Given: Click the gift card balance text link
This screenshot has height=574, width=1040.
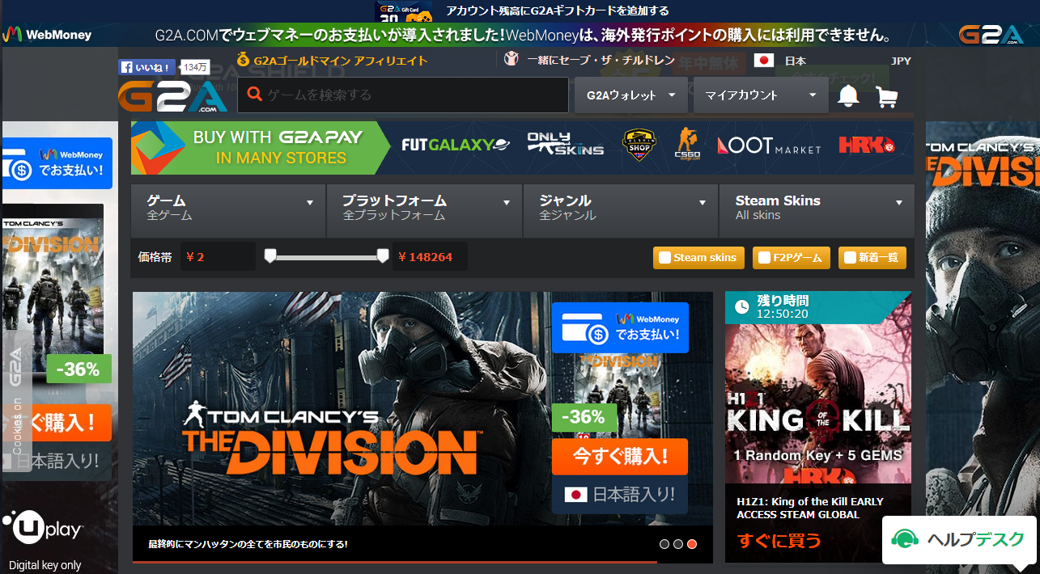Looking at the screenshot, I should 558,11.
